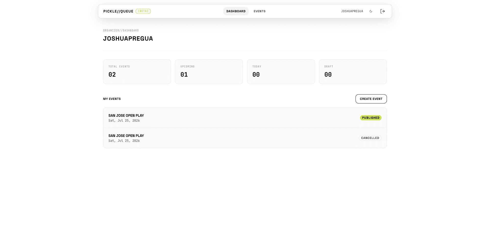Screen dimensions: 490x246
Task: Select the Today stat card
Action: [x=281, y=72]
